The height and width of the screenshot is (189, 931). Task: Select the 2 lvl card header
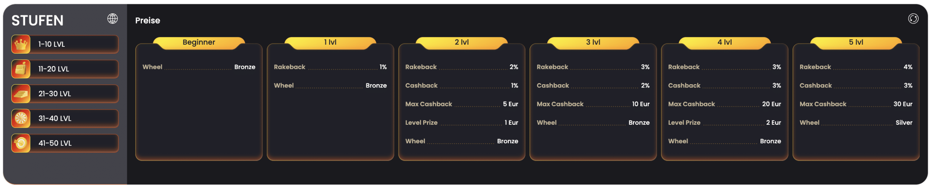461,42
